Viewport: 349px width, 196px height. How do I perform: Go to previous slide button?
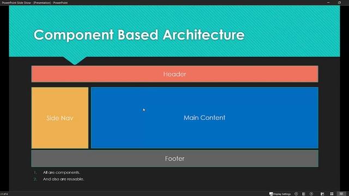click(x=296, y=194)
